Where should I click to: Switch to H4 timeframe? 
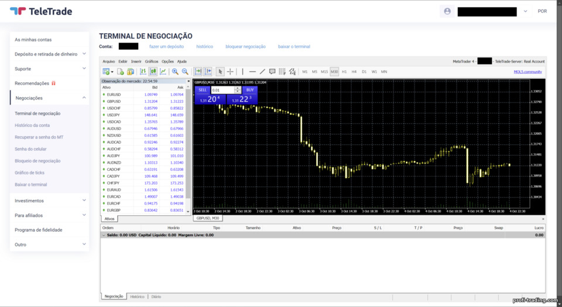pos(354,71)
